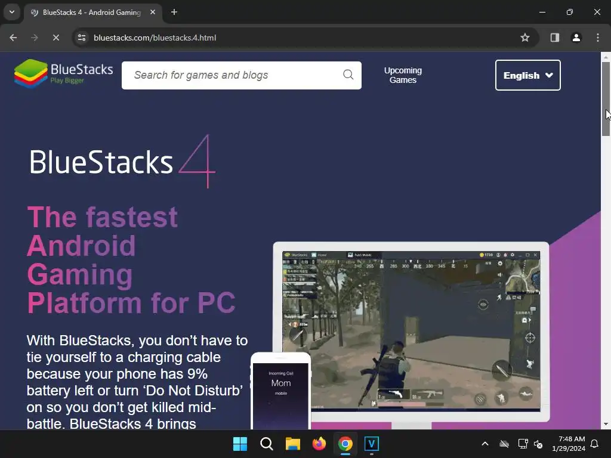Open the network display icon in the tray

[x=523, y=444]
